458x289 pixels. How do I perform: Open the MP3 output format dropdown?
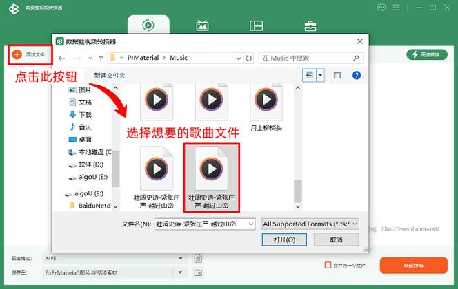[x=114, y=259]
